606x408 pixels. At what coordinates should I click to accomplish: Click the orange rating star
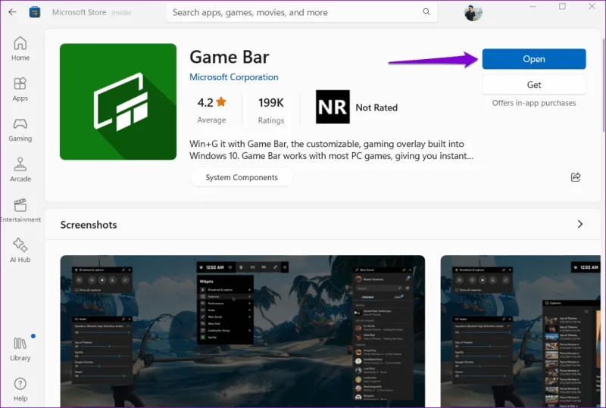click(x=221, y=101)
